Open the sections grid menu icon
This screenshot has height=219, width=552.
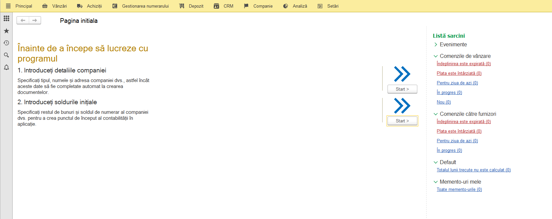(6, 19)
